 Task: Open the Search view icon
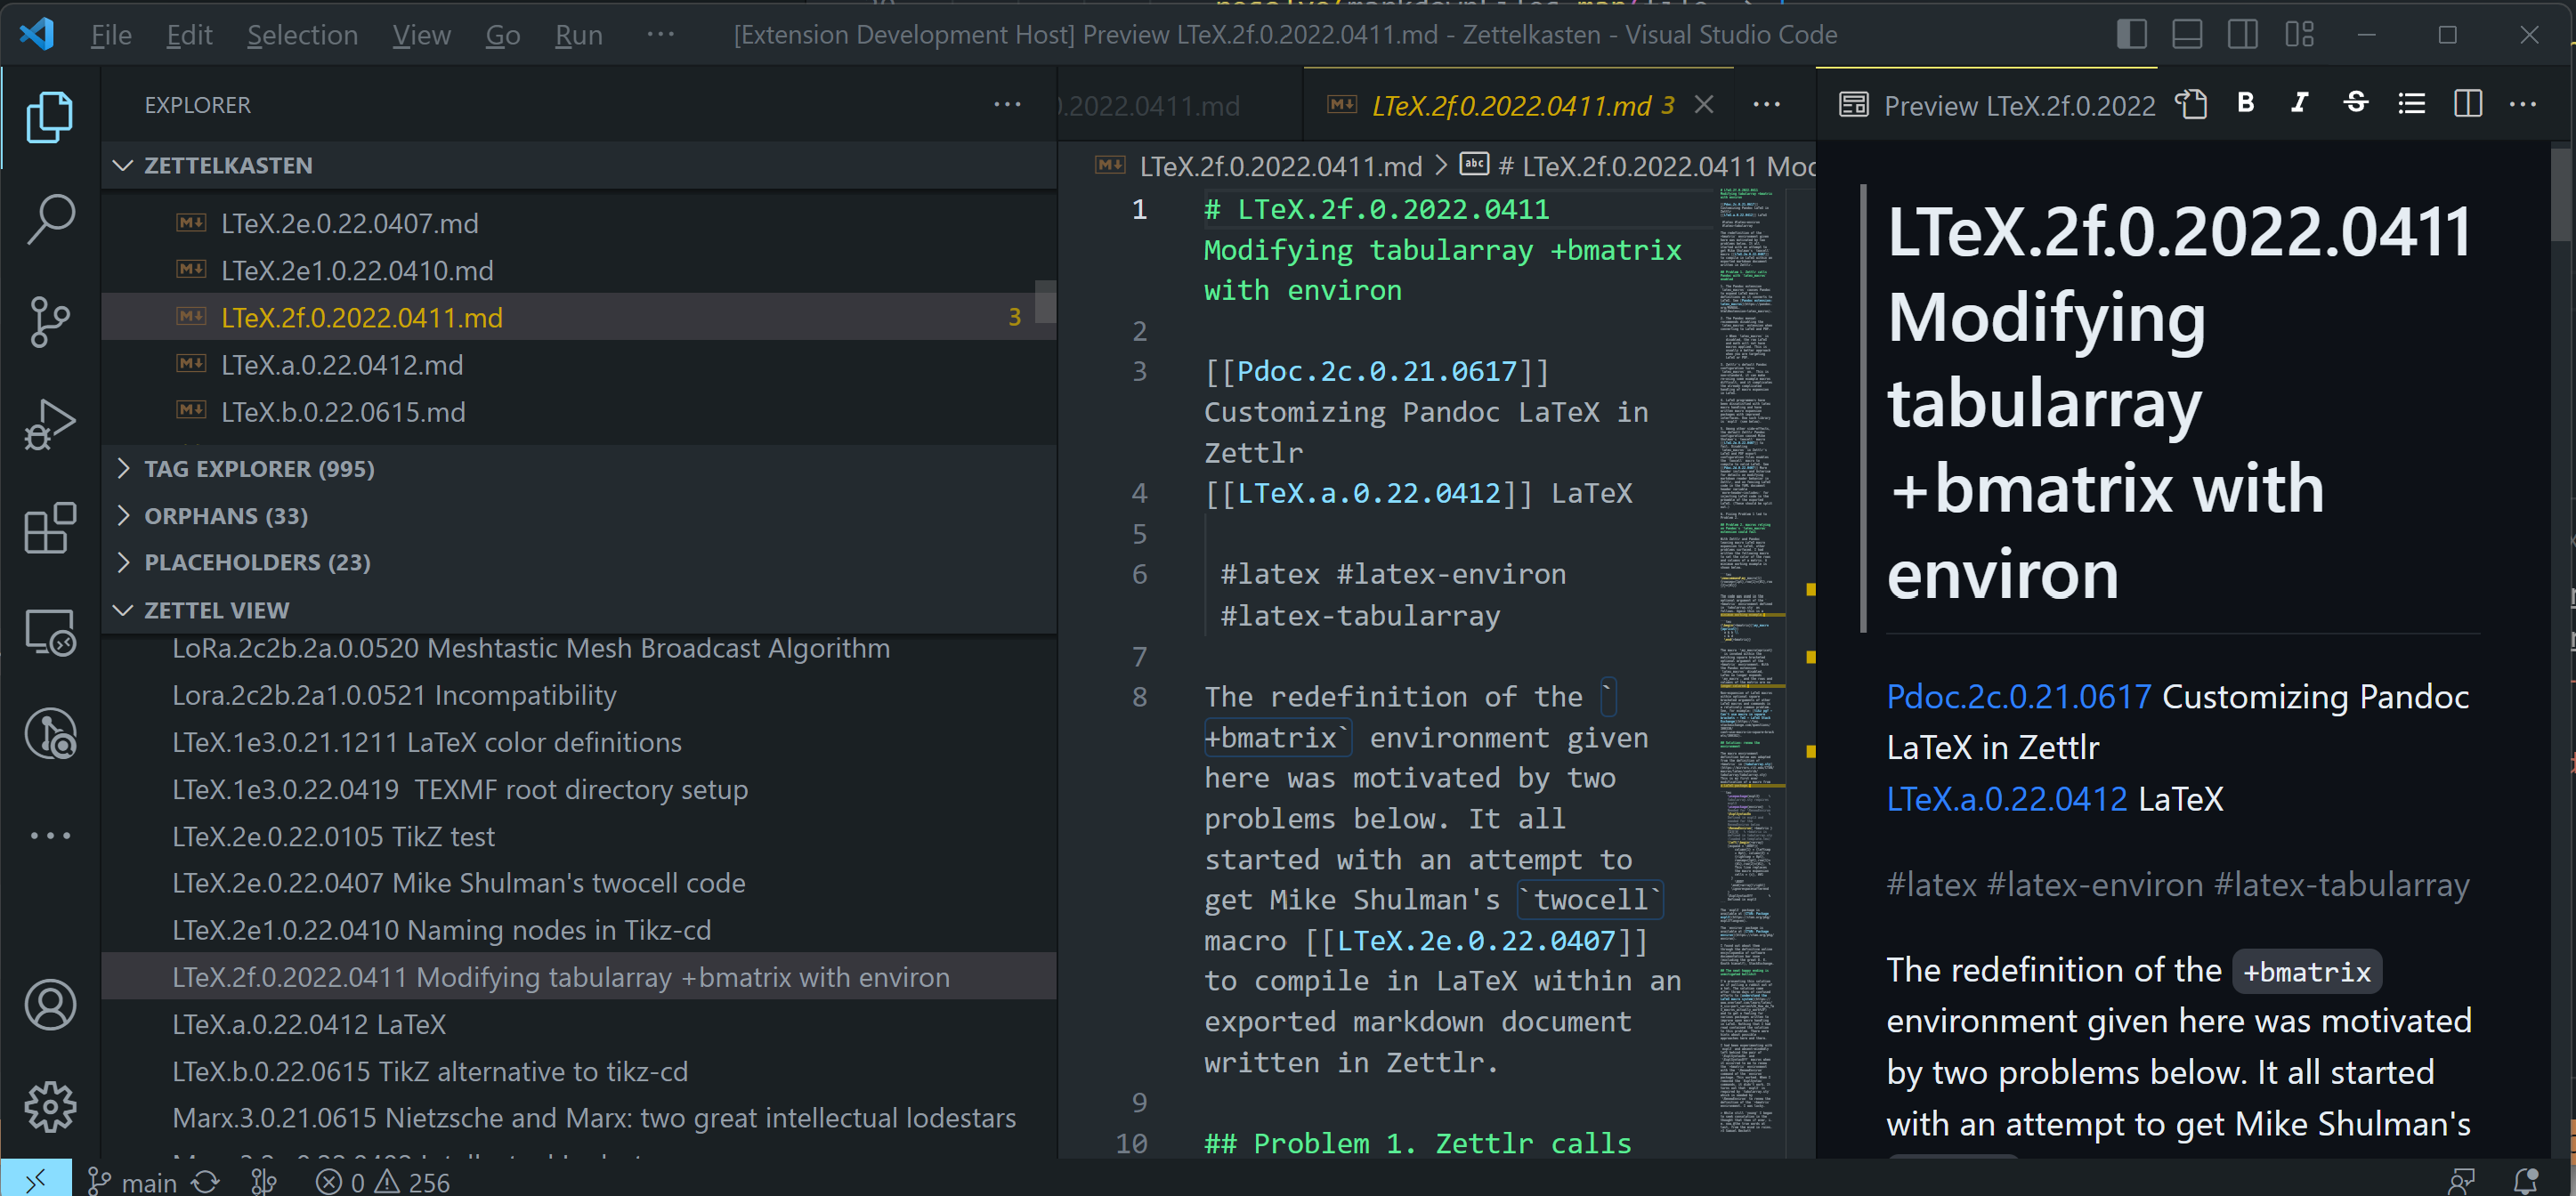click(x=50, y=219)
